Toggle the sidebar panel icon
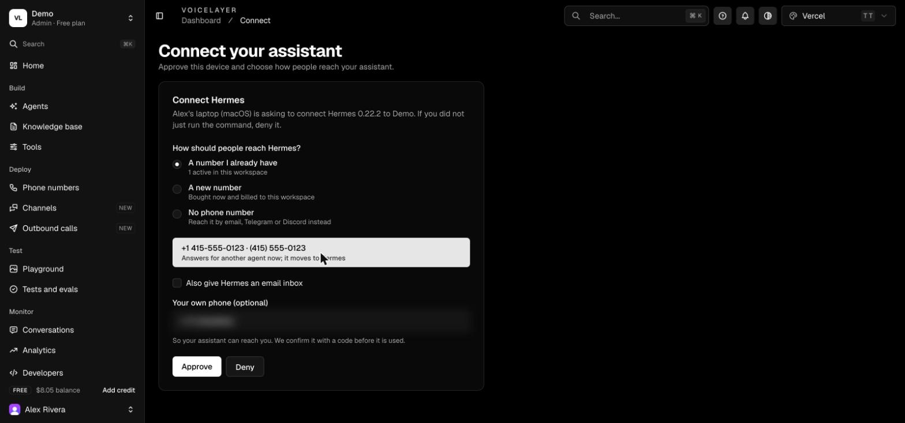Viewport: 905px width, 423px height. [x=160, y=16]
